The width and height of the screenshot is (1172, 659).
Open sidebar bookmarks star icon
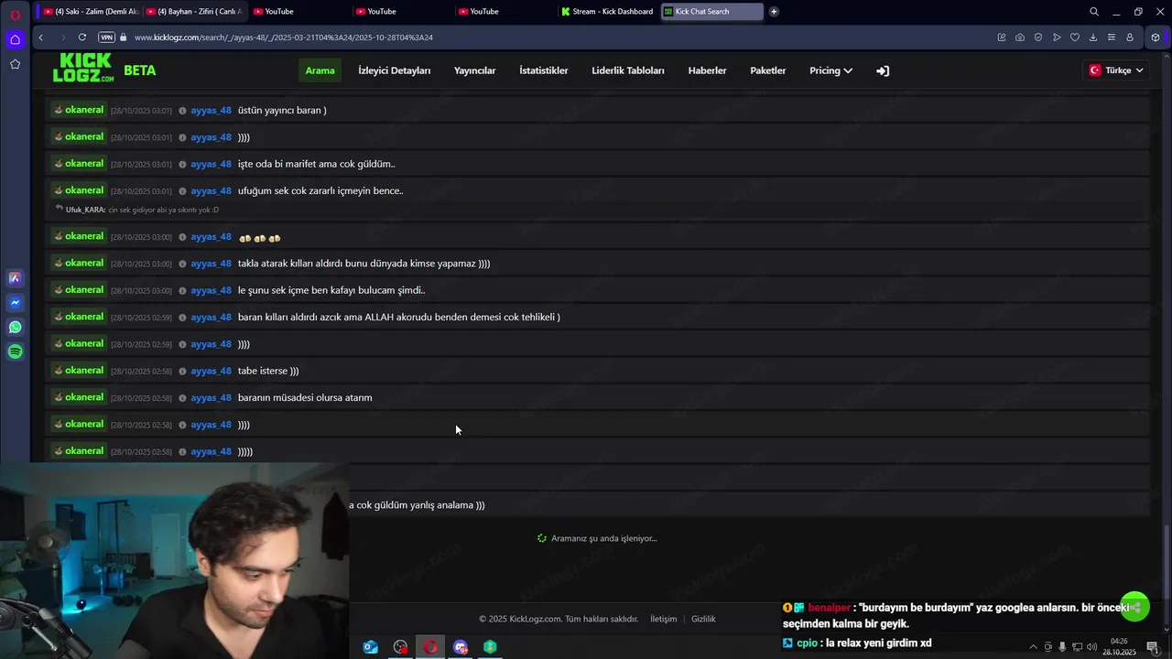click(15, 64)
